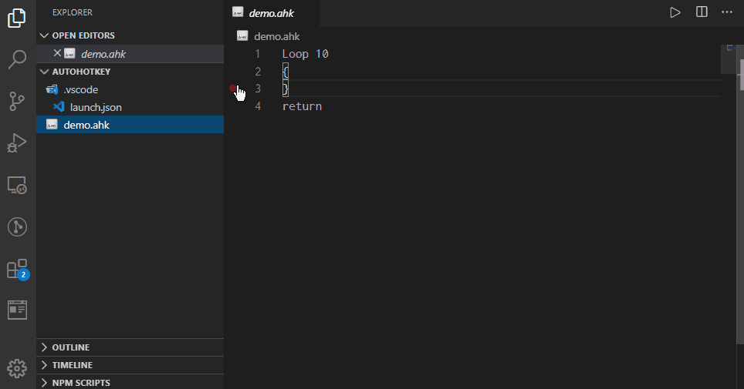Viewport: 744px width, 389px height.
Task: Click the Manage gear icon
Action: tap(18, 368)
